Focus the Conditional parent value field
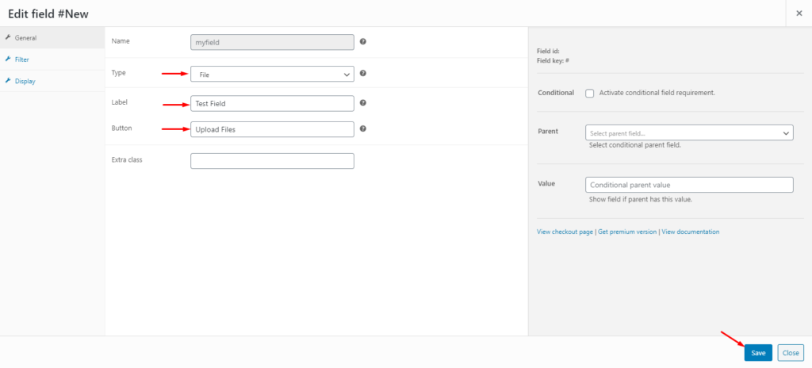 [689, 184]
